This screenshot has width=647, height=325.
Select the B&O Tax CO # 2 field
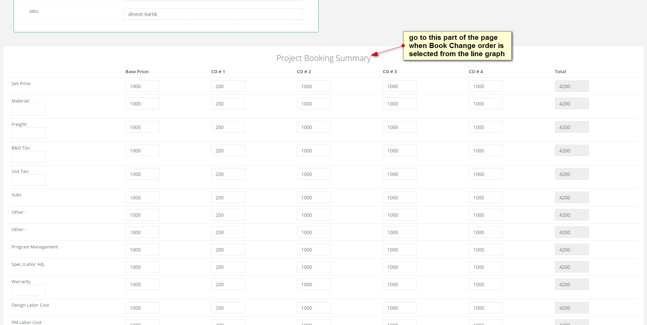pyautogui.click(x=313, y=151)
